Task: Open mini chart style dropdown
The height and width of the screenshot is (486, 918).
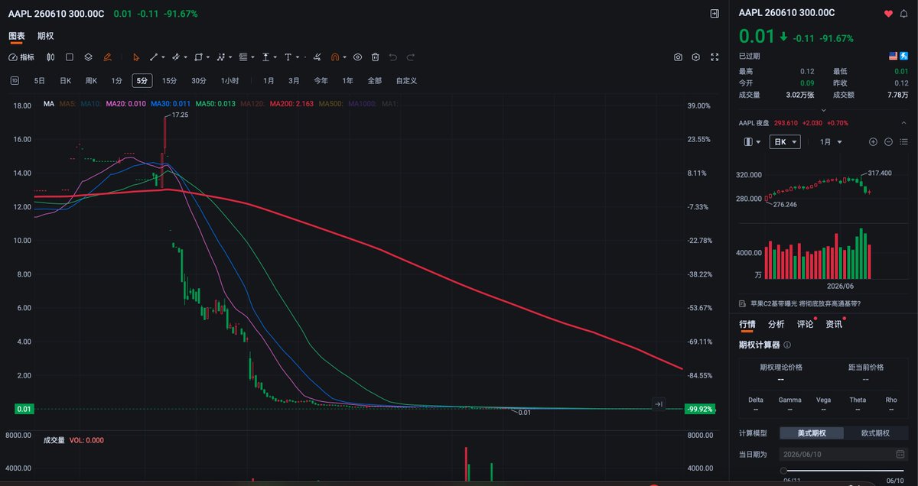Action: tap(752, 142)
